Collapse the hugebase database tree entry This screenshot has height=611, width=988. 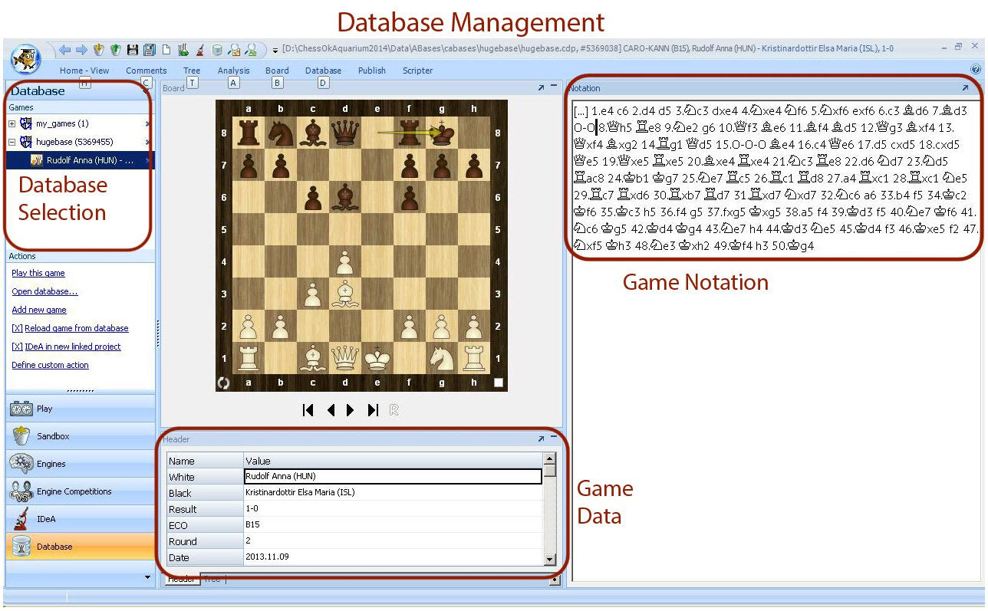point(14,143)
